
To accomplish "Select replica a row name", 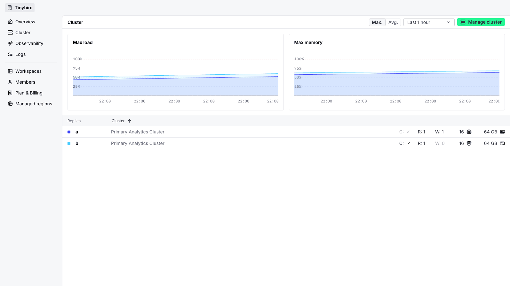I will click(x=77, y=132).
